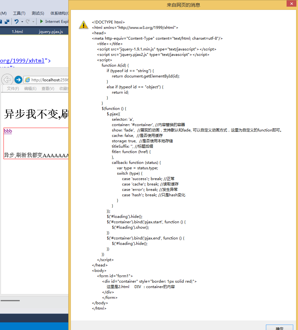Go back in the Internet Explorer window
Screen dimensions: 298x330
pyautogui.click(x=7, y=80)
